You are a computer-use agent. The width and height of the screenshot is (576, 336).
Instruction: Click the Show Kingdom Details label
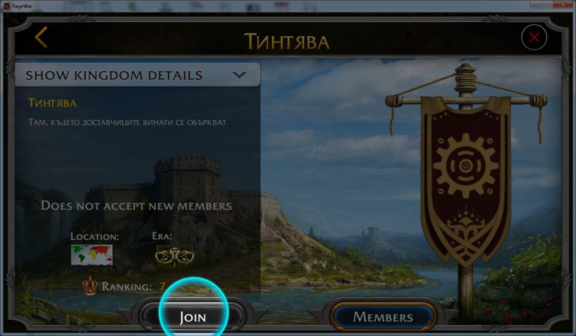click(114, 75)
